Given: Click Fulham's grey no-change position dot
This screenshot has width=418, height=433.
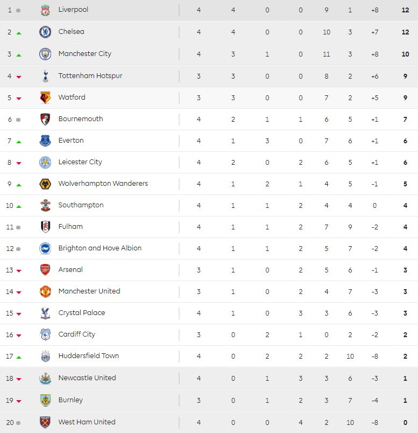Looking at the screenshot, I should tap(18, 228).
